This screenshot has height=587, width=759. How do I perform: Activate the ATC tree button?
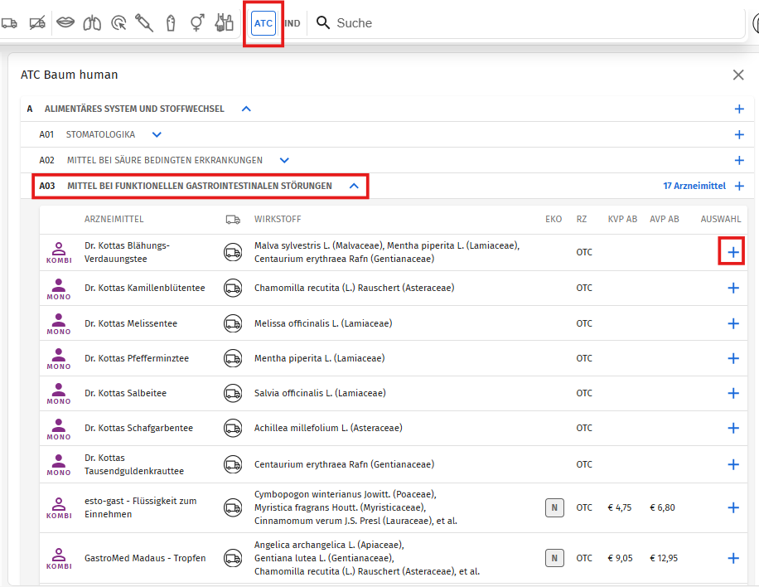coord(263,23)
